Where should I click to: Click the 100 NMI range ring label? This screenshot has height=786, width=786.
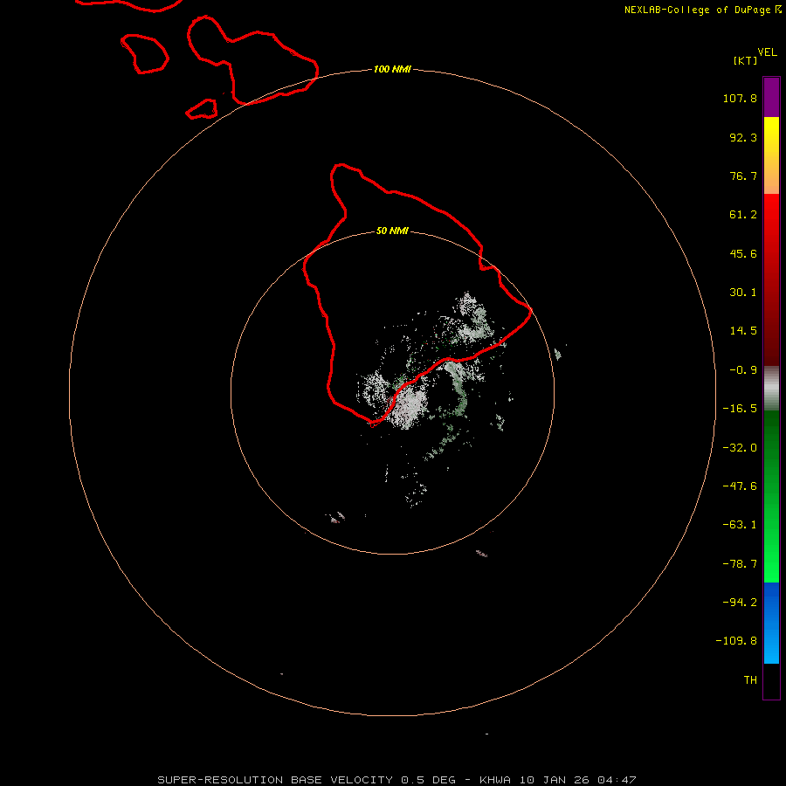click(x=392, y=69)
